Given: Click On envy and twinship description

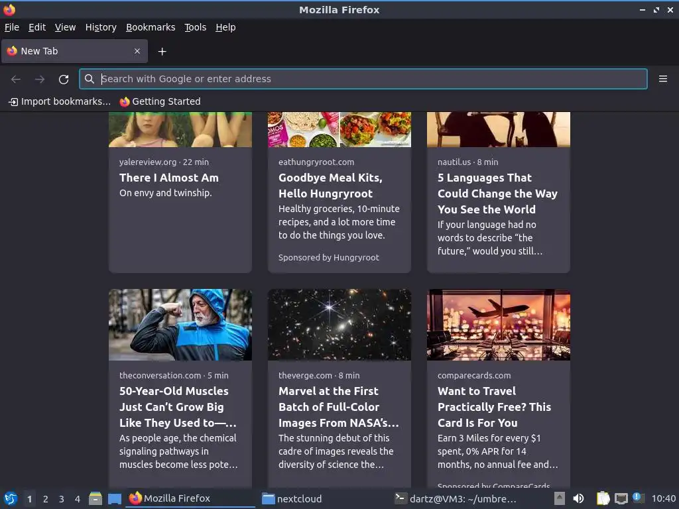Looking at the screenshot, I should click(165, 193).
